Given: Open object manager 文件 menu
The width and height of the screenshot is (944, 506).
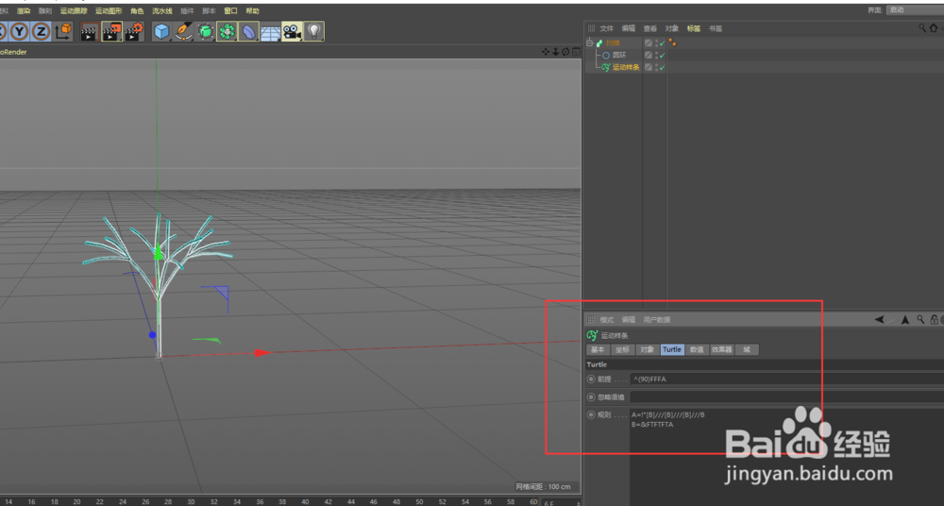Looking at the screenshot, I should click(607, 28).
